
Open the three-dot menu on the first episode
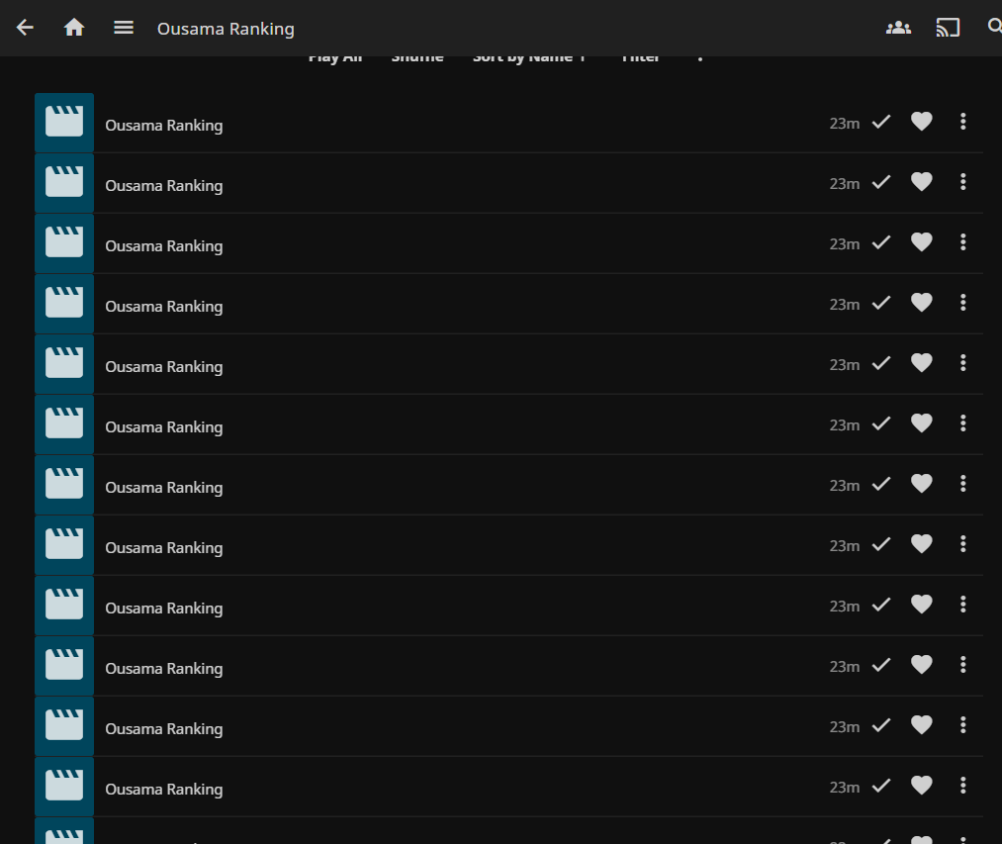pos(962,122)
